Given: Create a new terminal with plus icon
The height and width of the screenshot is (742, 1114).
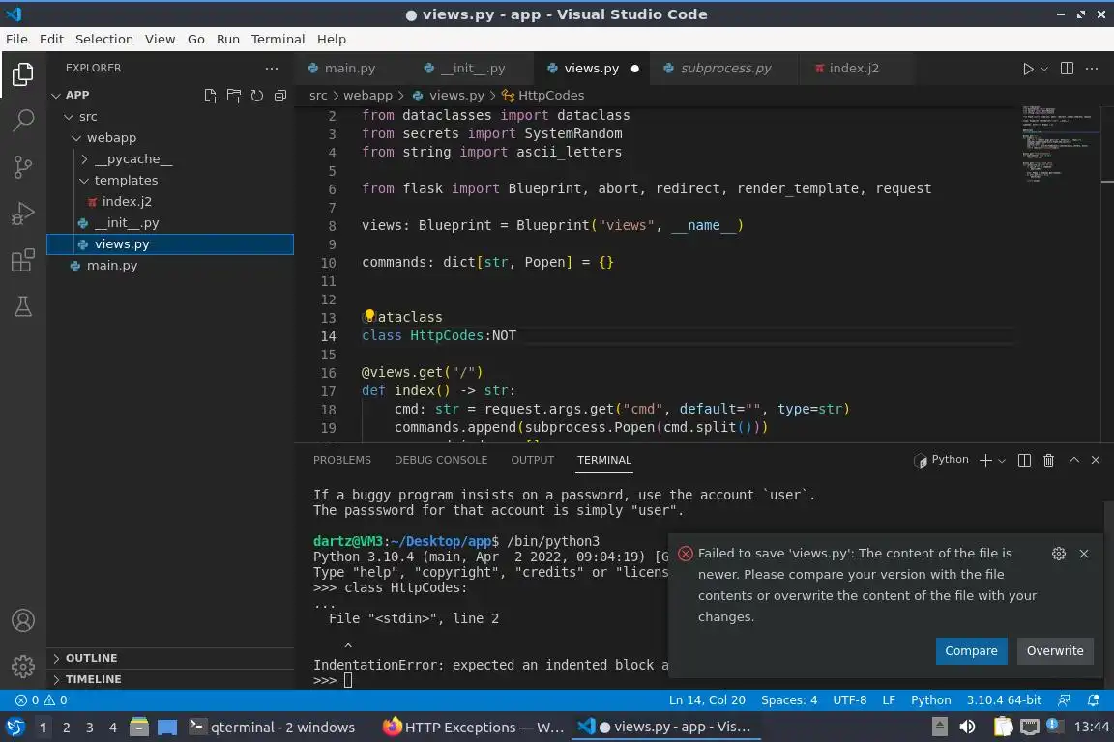Looking at the screenshot, I should (985, 461).
